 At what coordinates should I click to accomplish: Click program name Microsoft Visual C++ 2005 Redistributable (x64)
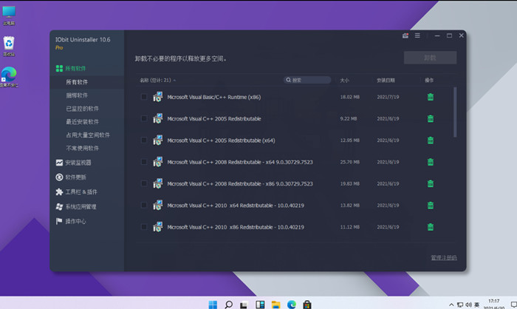[x=222, y=140]
